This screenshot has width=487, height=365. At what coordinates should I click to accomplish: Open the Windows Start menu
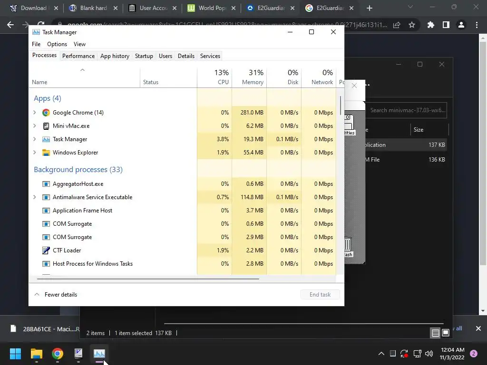pyautogui.click(x=15, y=354)
